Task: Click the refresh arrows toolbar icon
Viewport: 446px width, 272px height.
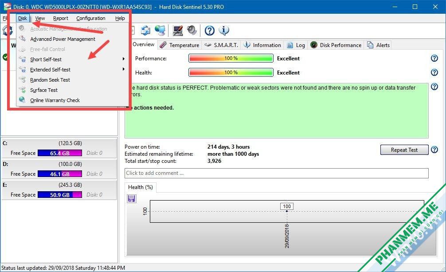Action: [x=7, y=30]
